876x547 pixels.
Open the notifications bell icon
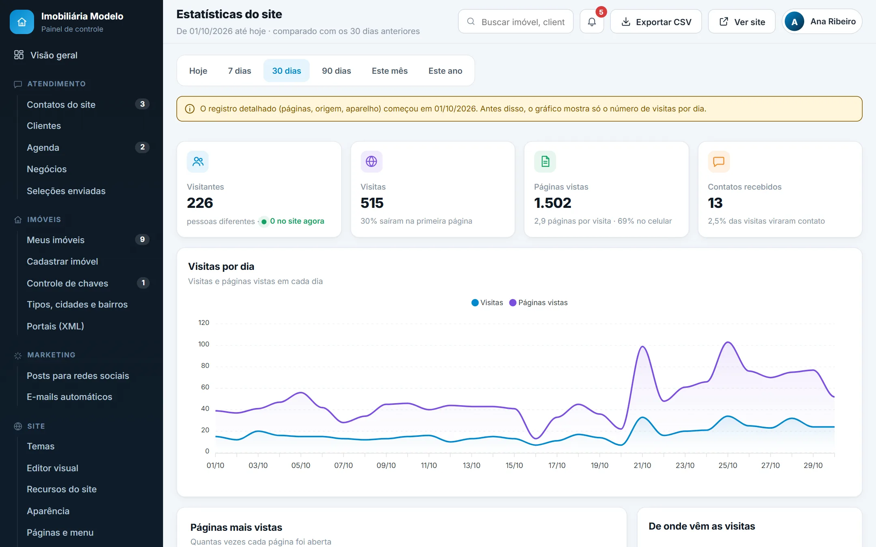pyautogui.click(x=592, y=21)
